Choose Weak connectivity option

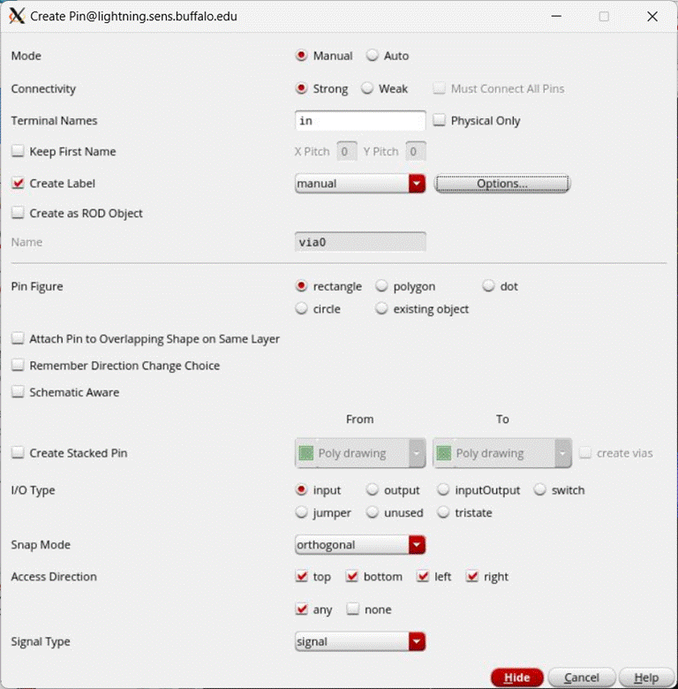pyautogui.click(x=366, y=88)
